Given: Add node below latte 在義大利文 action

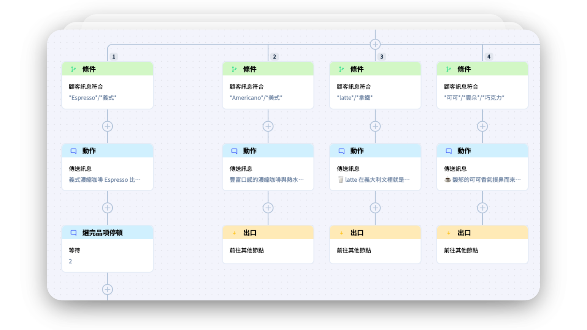Looking at the screenshot, I should 375,208.
